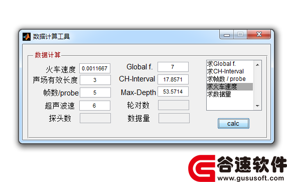Screen dimensions: 287x182
Task: Click the CH-Interval value field
Action: pyautogui.click(x=173, y=79)
